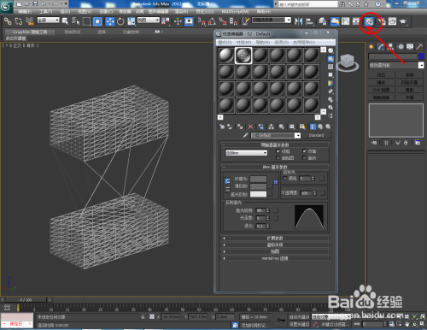Open the Modify tab in command panel

pyautogui.click(x=381, y=47)
